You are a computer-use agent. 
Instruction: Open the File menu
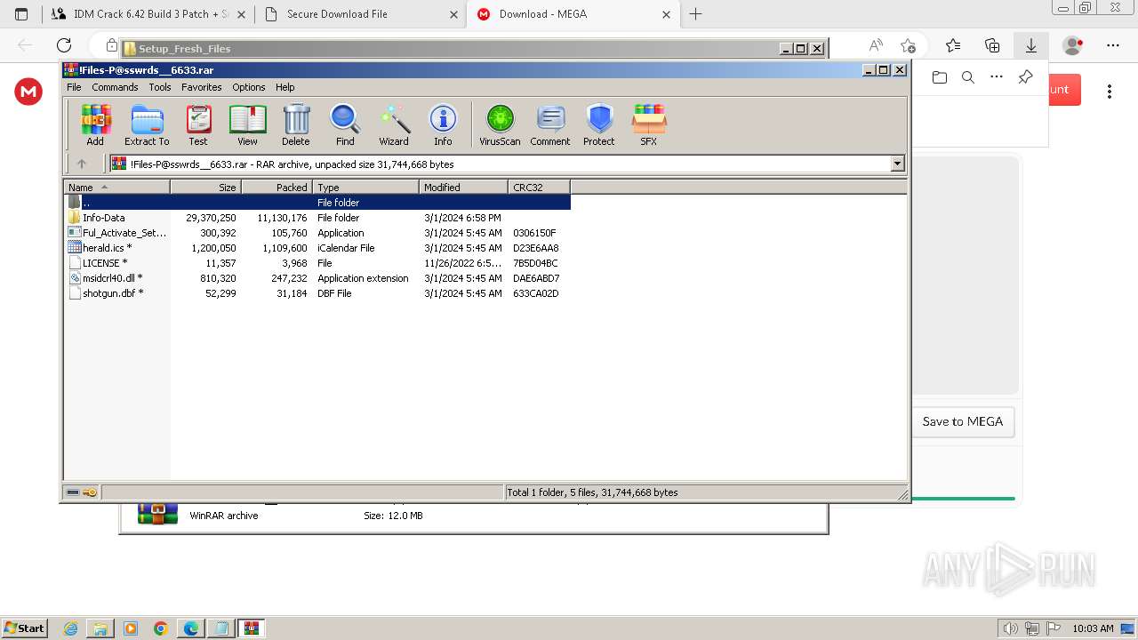tap(74, 87)
